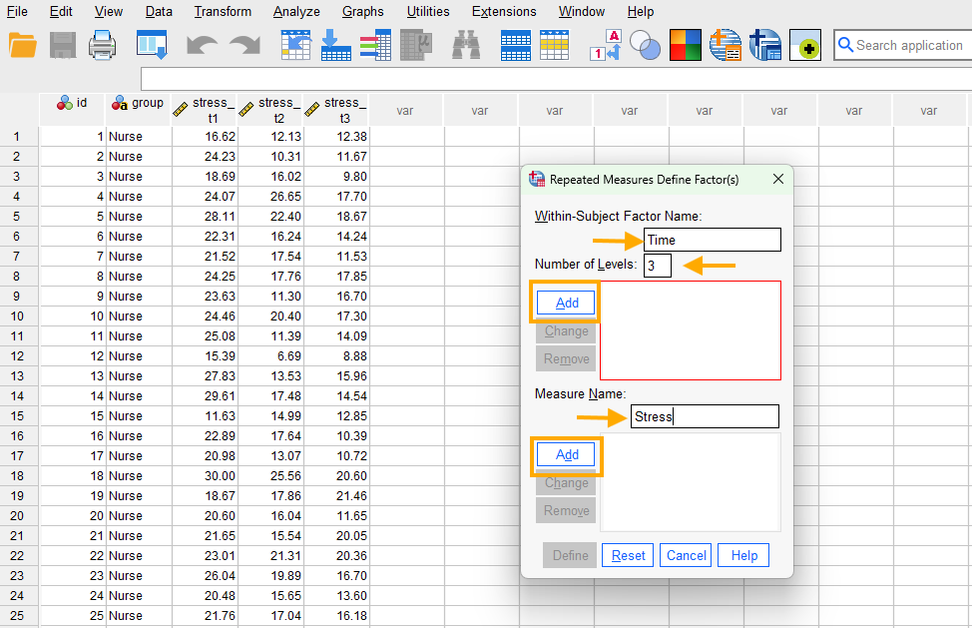
Task: Click the magnifier icon in Search application
Action: point(845,45)
